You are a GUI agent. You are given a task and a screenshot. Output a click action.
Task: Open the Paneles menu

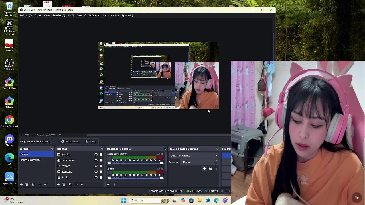point(59,15)
